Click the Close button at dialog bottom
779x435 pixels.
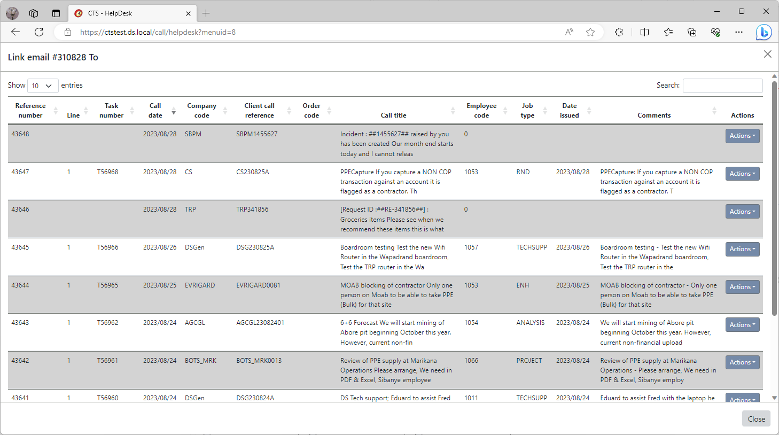coord(756,419)
